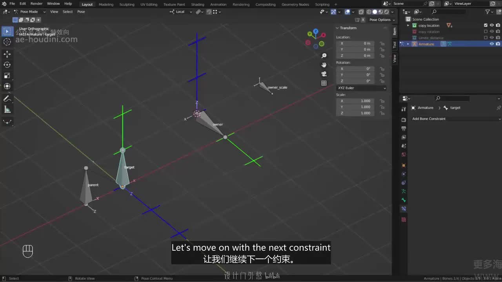The height and width of the screenshot is (282, 502).
Task: Click the Rotation X value field
Action: click(355, 69)
